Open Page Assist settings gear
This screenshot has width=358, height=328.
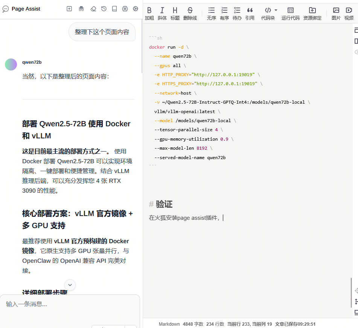tap(136, 9)
